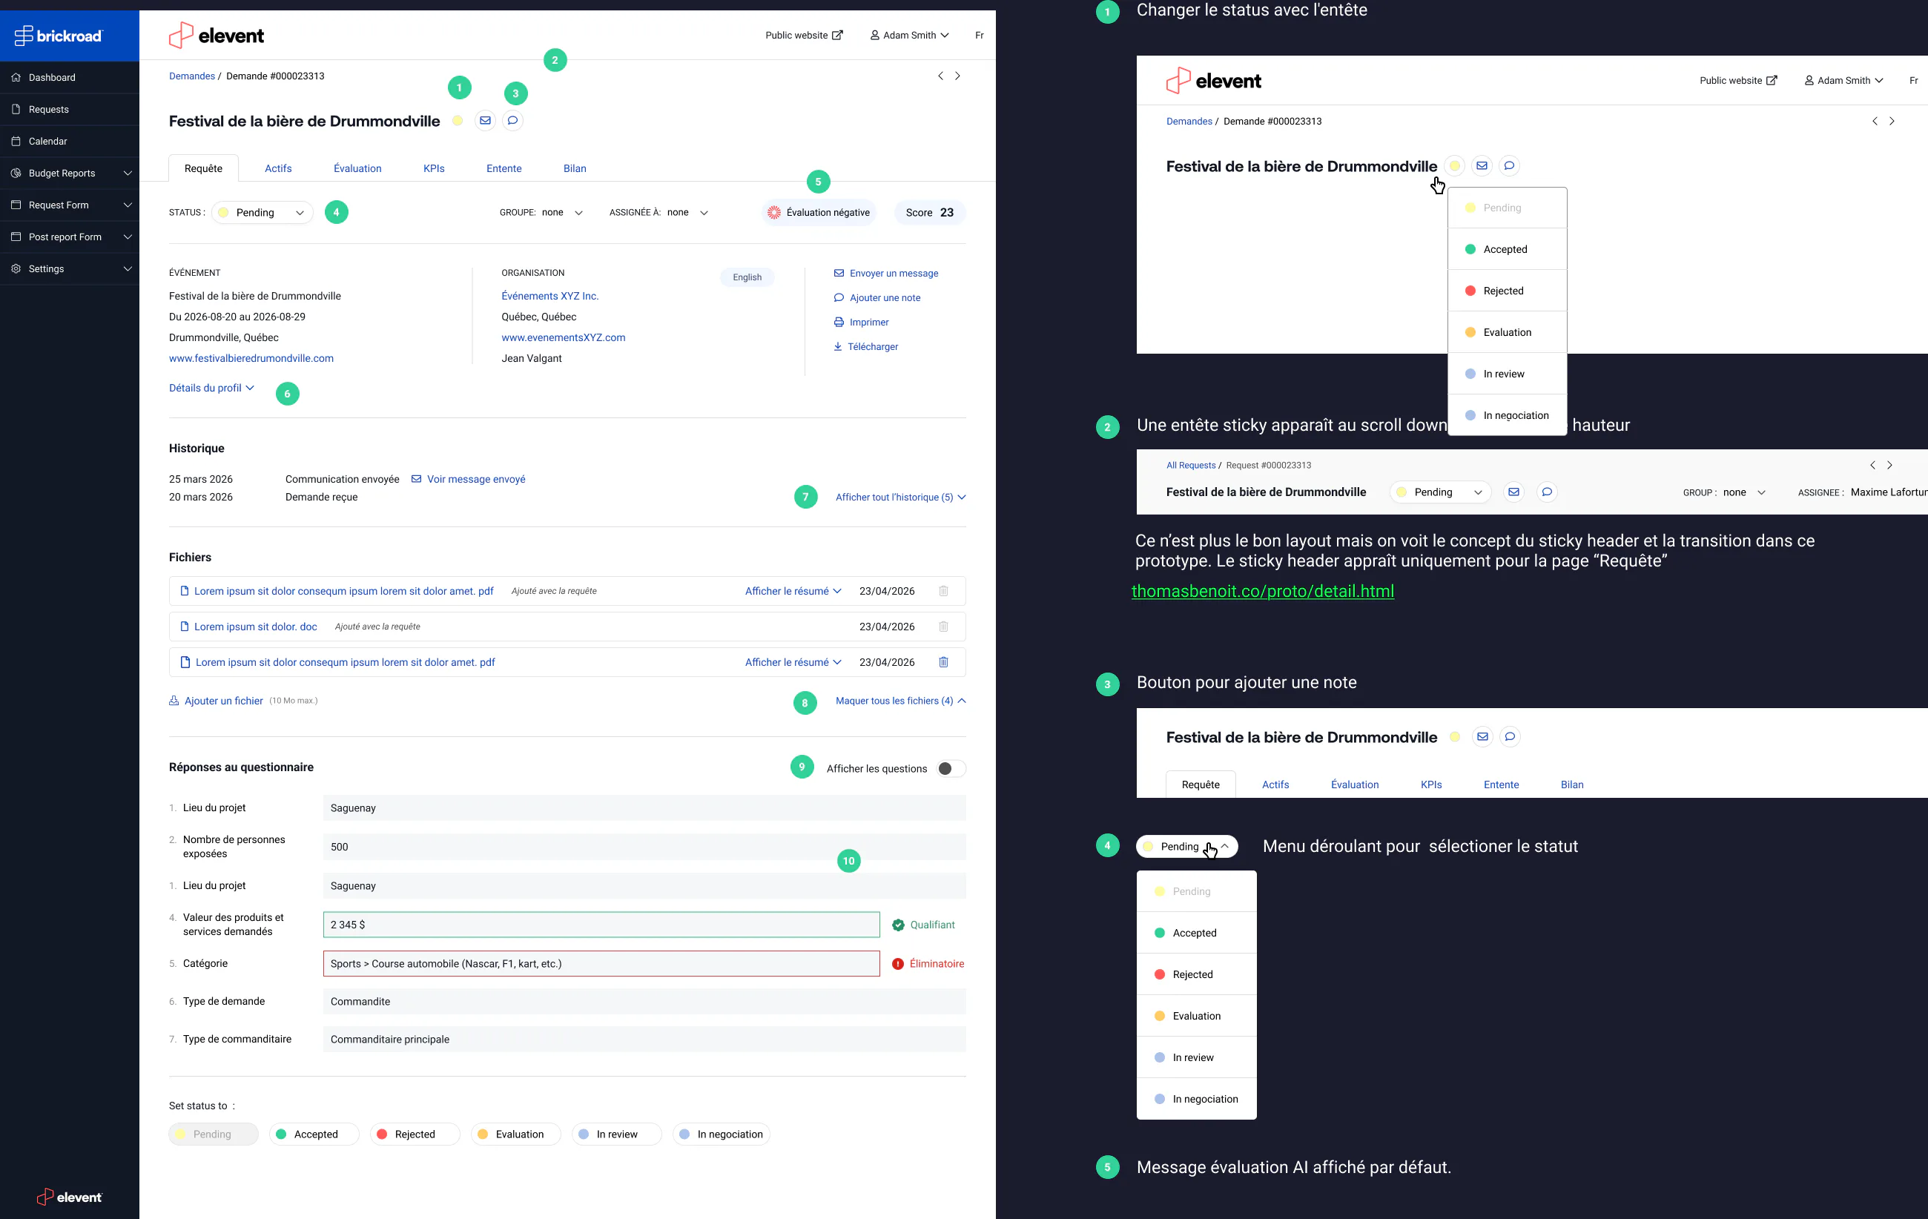Collapse Maquer tous les fichiers (4)
The width and height of the screenshot is (1928, 1219).
tap(901, 701)
